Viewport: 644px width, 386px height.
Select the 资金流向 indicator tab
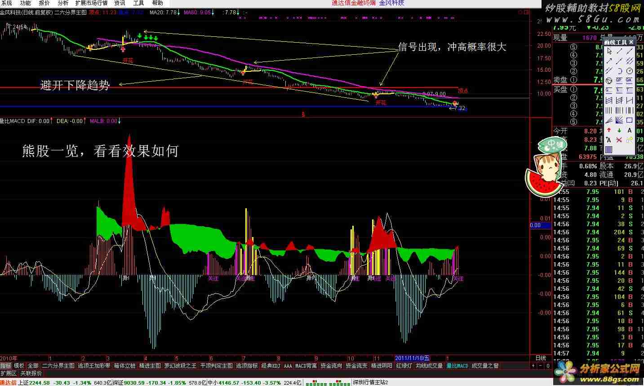pyautogui.click(x=331, y=366)
